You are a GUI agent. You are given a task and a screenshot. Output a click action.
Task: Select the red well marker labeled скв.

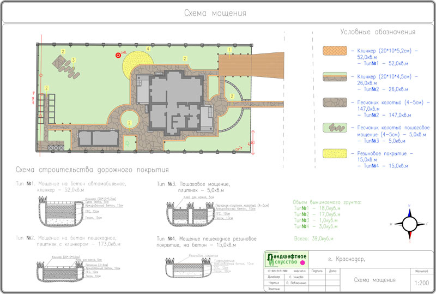(x=118, y=55)
